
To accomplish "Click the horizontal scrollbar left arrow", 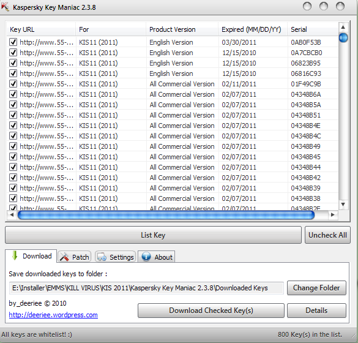I will click(12, 215).
